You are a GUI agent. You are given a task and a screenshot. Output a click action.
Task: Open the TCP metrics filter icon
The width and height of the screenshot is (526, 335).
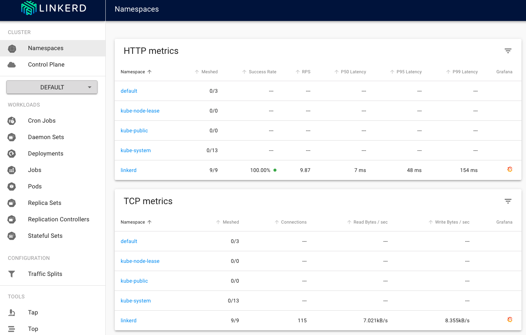point(508,201)
